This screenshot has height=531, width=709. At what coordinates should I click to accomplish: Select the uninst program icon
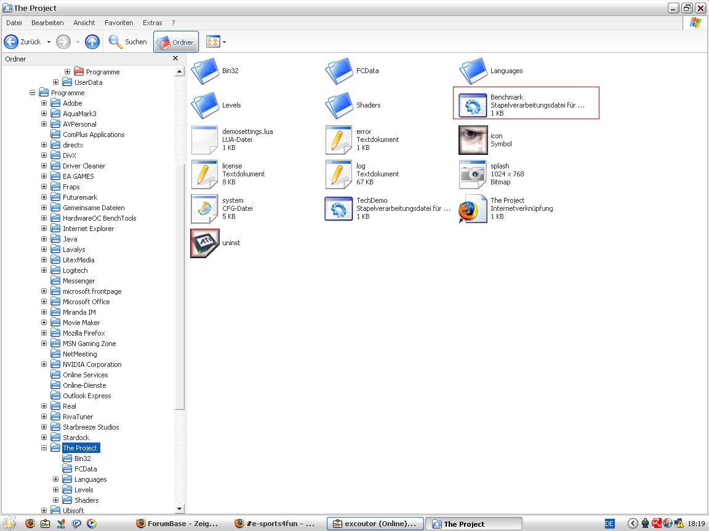205,243
